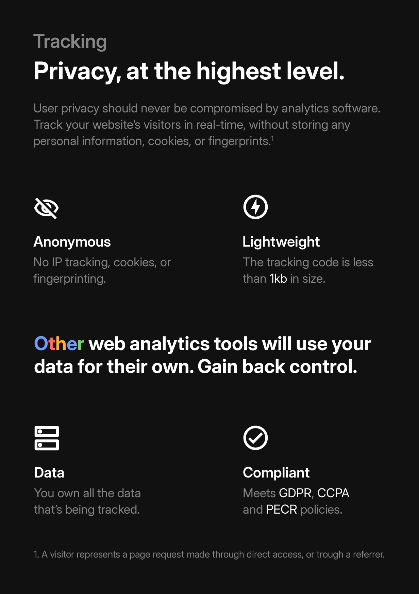This screenshot has height=594, width=419.
Task: Click the highlighted CCPA text
Action: tap(333, 493)
